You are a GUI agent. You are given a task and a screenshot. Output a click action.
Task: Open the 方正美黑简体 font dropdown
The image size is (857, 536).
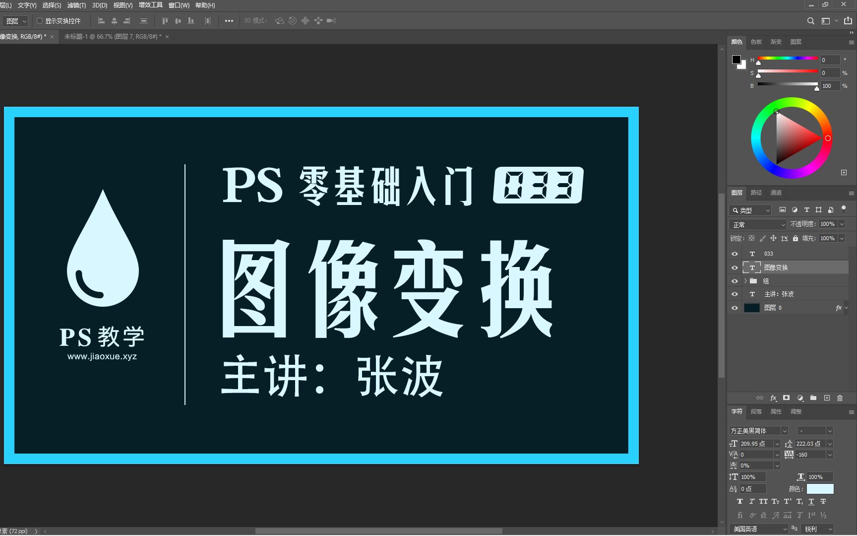coord(784,431)
